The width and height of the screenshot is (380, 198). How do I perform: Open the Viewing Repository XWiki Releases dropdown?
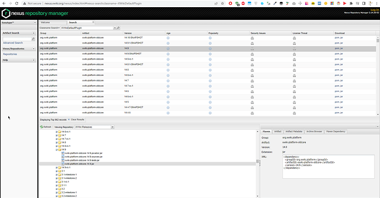click(x=112, y=127)
